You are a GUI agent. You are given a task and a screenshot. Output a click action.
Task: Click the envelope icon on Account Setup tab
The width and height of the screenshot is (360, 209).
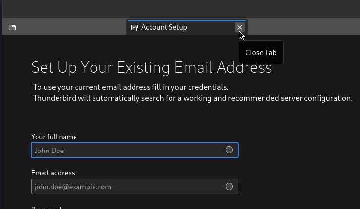134,28
